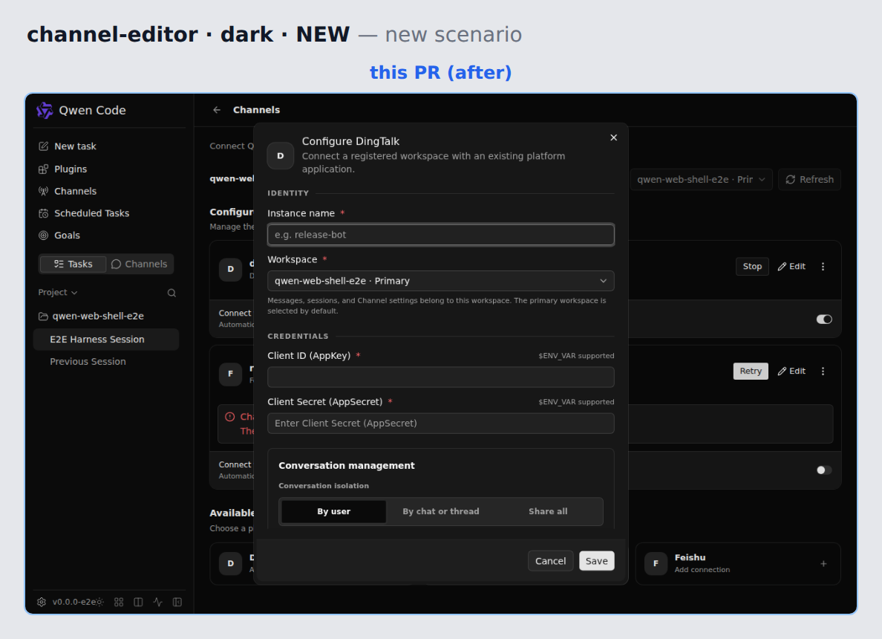Open more options for the DingTalk connection

[823, 267]
